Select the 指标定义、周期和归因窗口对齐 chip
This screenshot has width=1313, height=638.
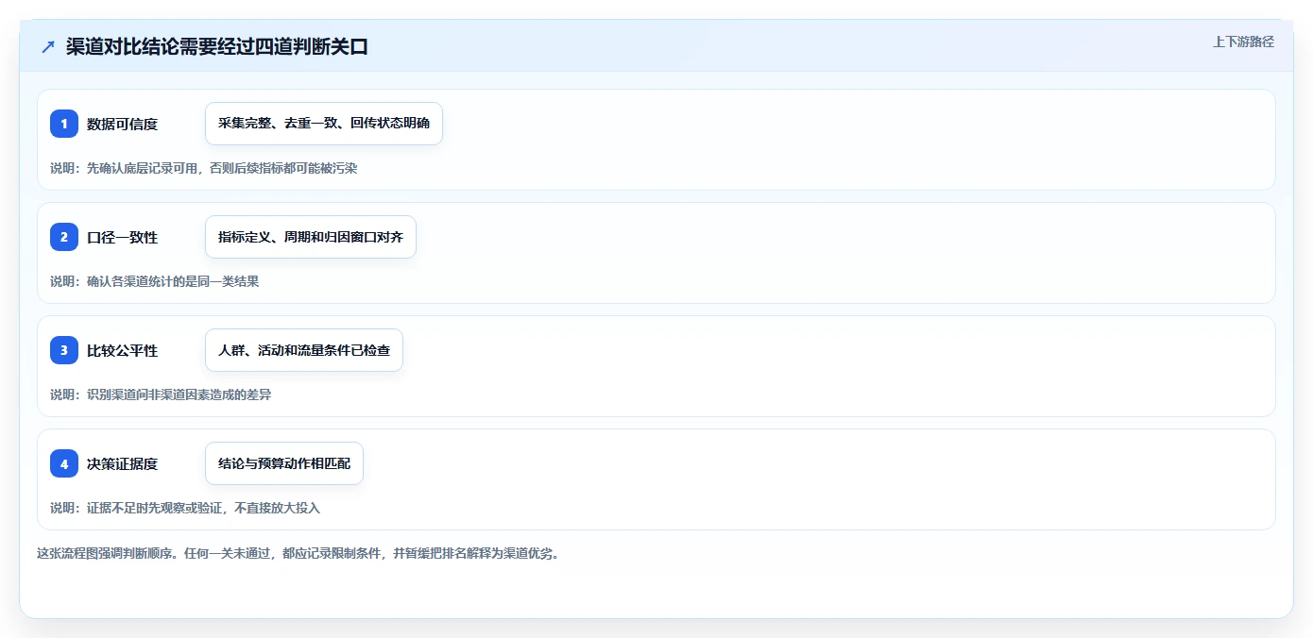(x=311, y=237)
